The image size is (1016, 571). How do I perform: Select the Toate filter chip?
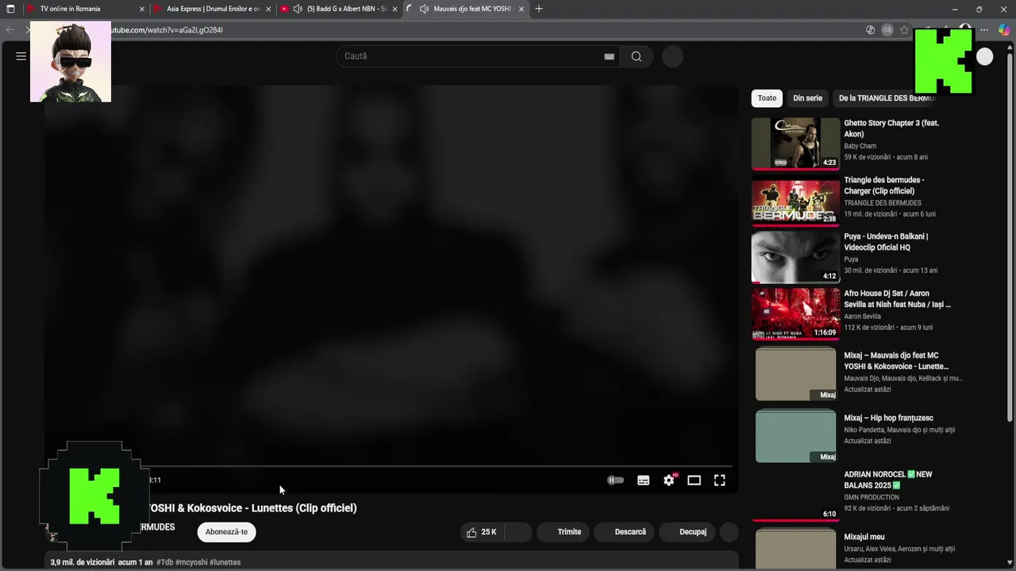click(x=767, y=98)
